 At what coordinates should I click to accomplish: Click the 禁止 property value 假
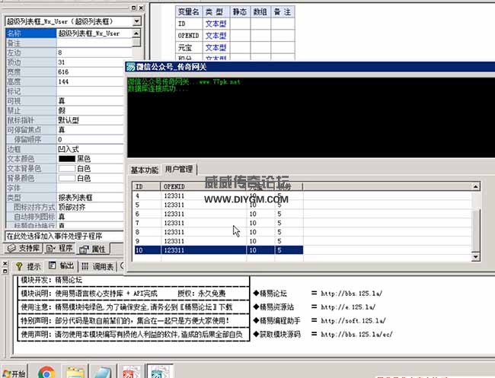click(62, 110)
